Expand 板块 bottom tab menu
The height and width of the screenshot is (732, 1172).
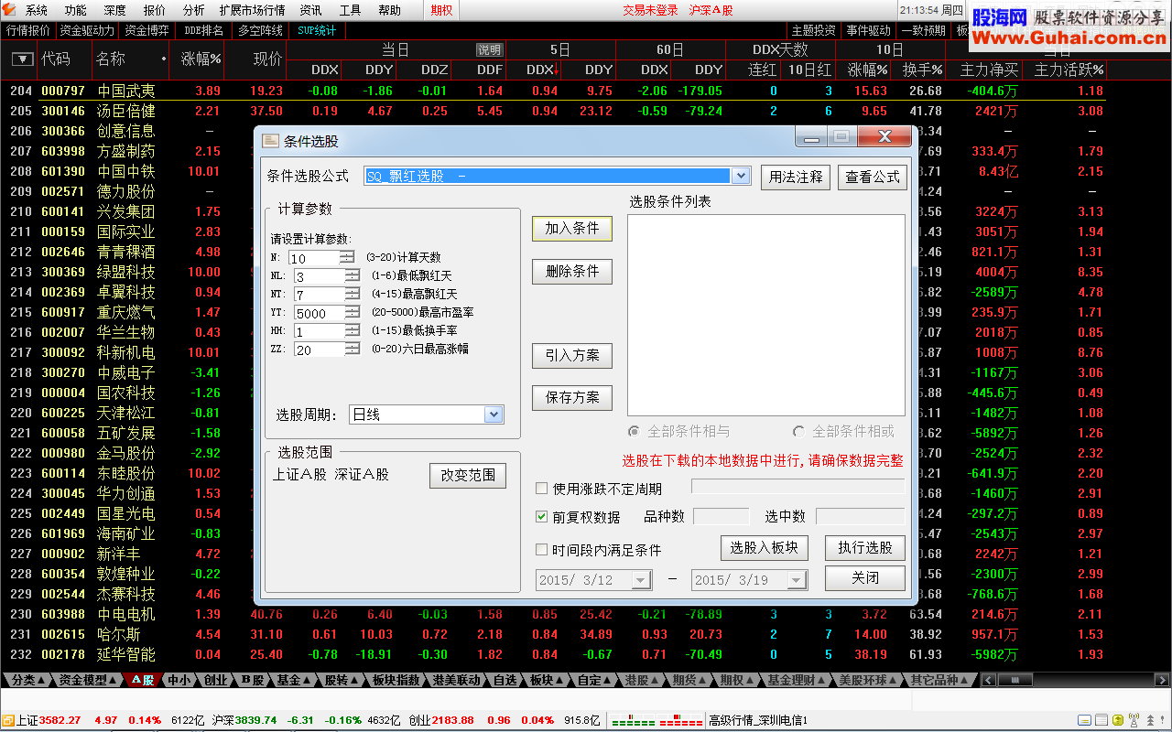click(x=546, y=681)
